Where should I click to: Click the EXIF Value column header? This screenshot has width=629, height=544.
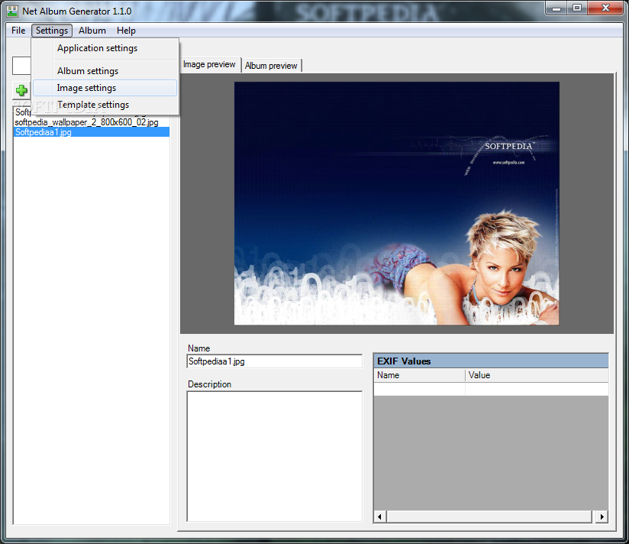(537, 375)
